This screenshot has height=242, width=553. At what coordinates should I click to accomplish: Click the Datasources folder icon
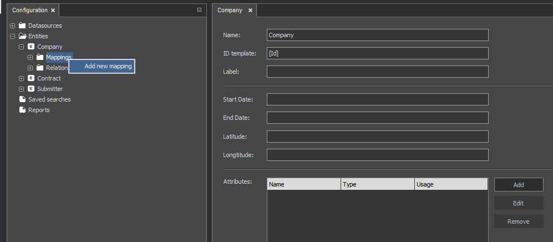tap(22, 26)
